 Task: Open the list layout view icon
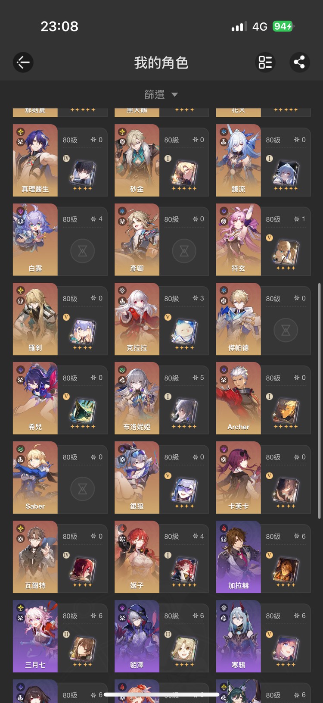click(x=265, y=62)
